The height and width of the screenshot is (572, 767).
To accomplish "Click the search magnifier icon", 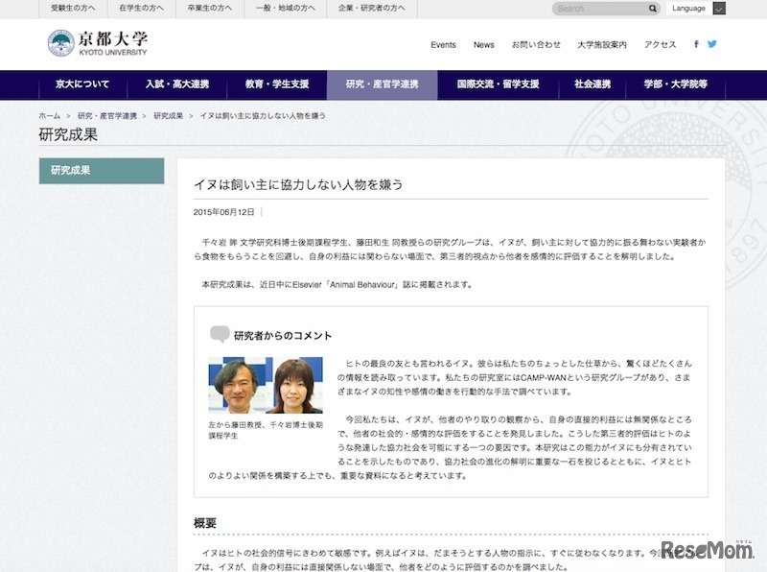I will tap(653, 8).
